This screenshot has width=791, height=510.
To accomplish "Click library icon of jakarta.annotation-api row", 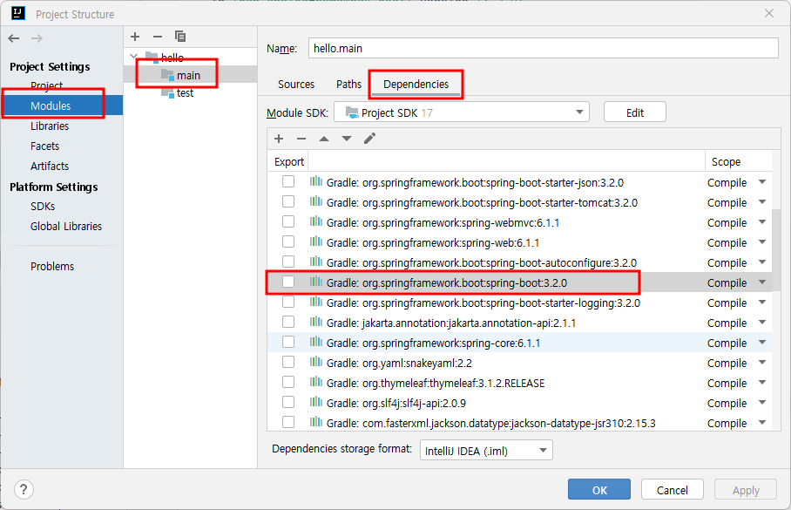I will (316, 322).
